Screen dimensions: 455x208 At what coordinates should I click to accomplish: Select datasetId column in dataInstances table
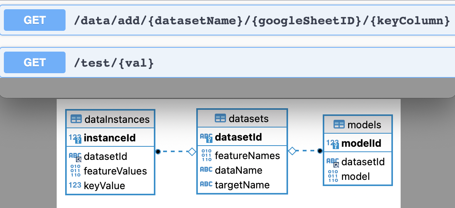point(105,157)
